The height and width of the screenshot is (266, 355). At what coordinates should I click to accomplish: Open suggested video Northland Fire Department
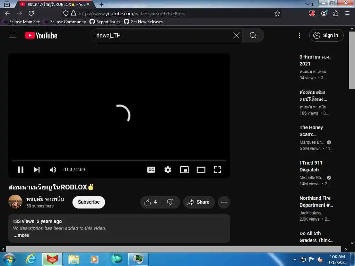coord(316,201)
